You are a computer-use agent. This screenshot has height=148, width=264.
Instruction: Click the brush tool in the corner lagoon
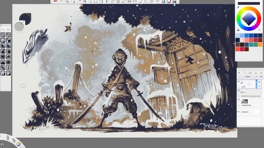tap(14, 140)
